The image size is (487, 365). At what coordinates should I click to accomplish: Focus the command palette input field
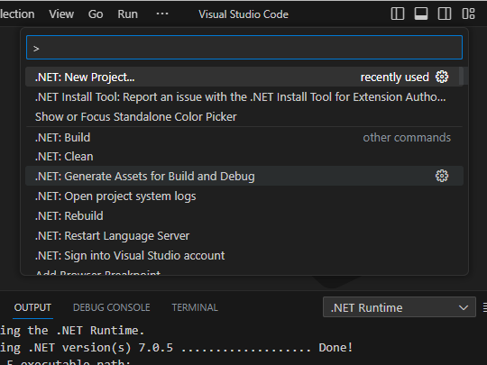click(x=244, y=48)
